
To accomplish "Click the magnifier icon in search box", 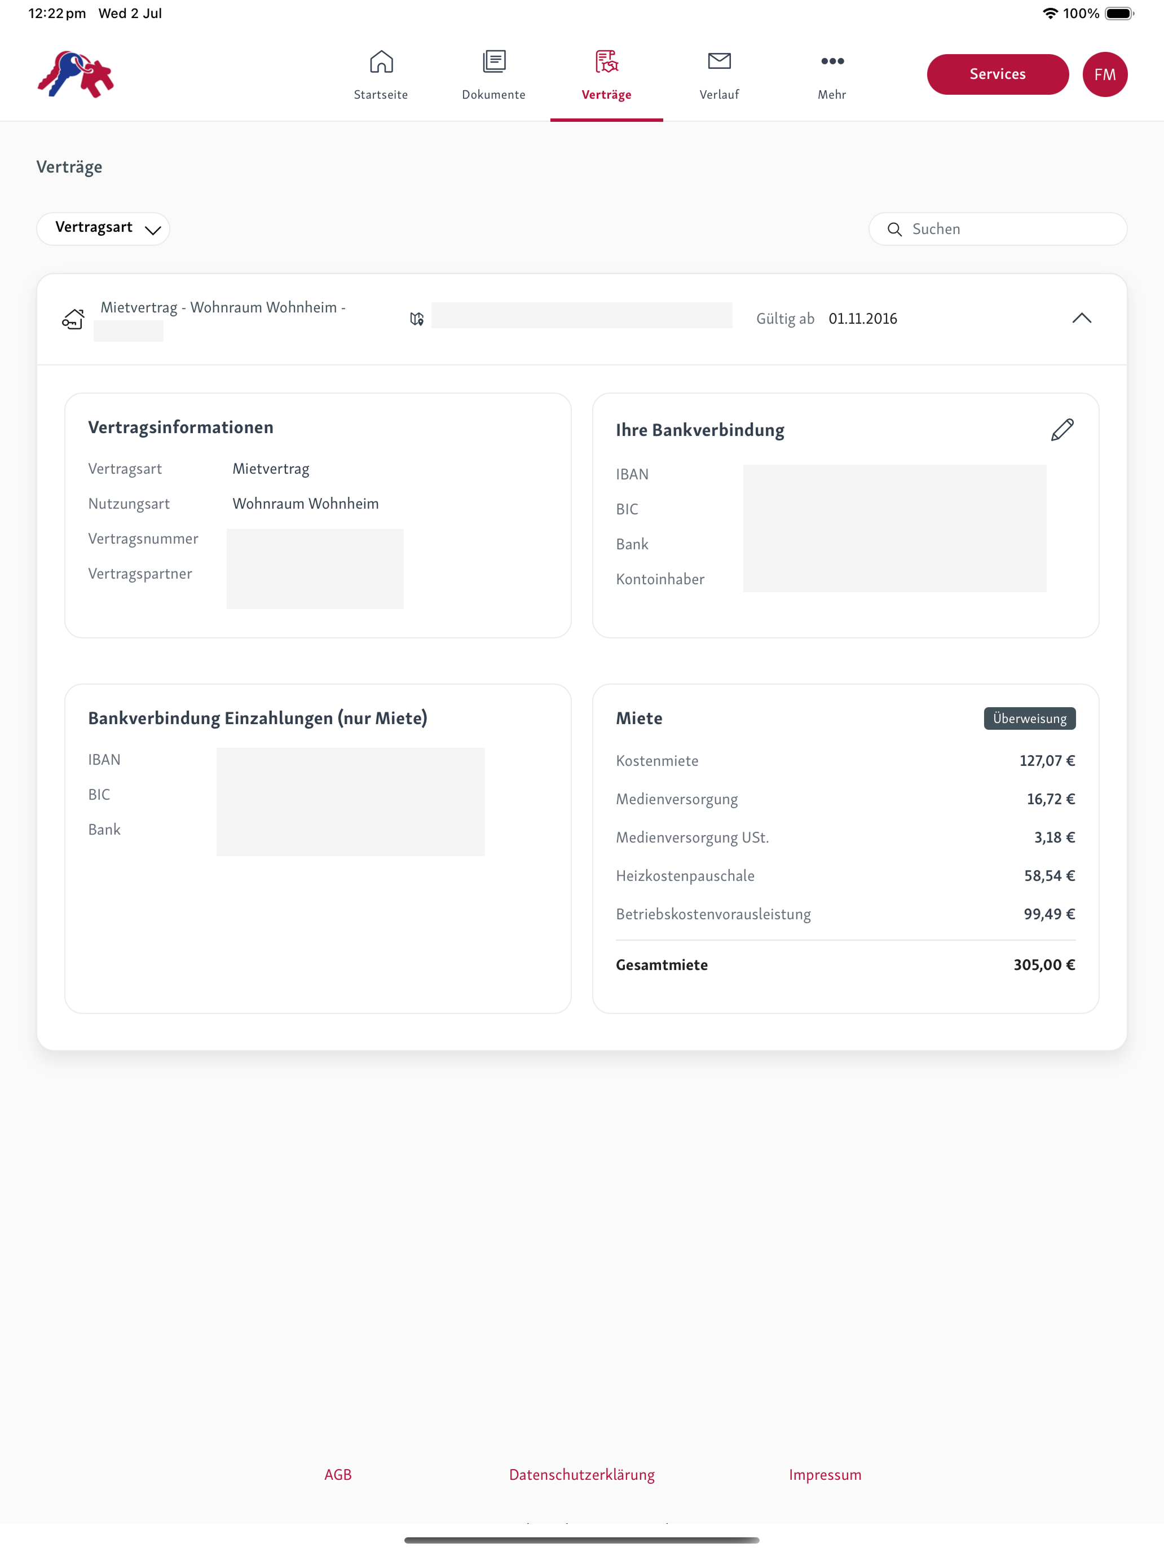I will pos(894,230).
